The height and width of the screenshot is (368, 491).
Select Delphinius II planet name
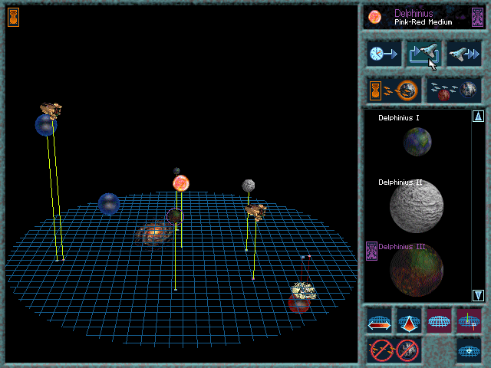point(400,182)
